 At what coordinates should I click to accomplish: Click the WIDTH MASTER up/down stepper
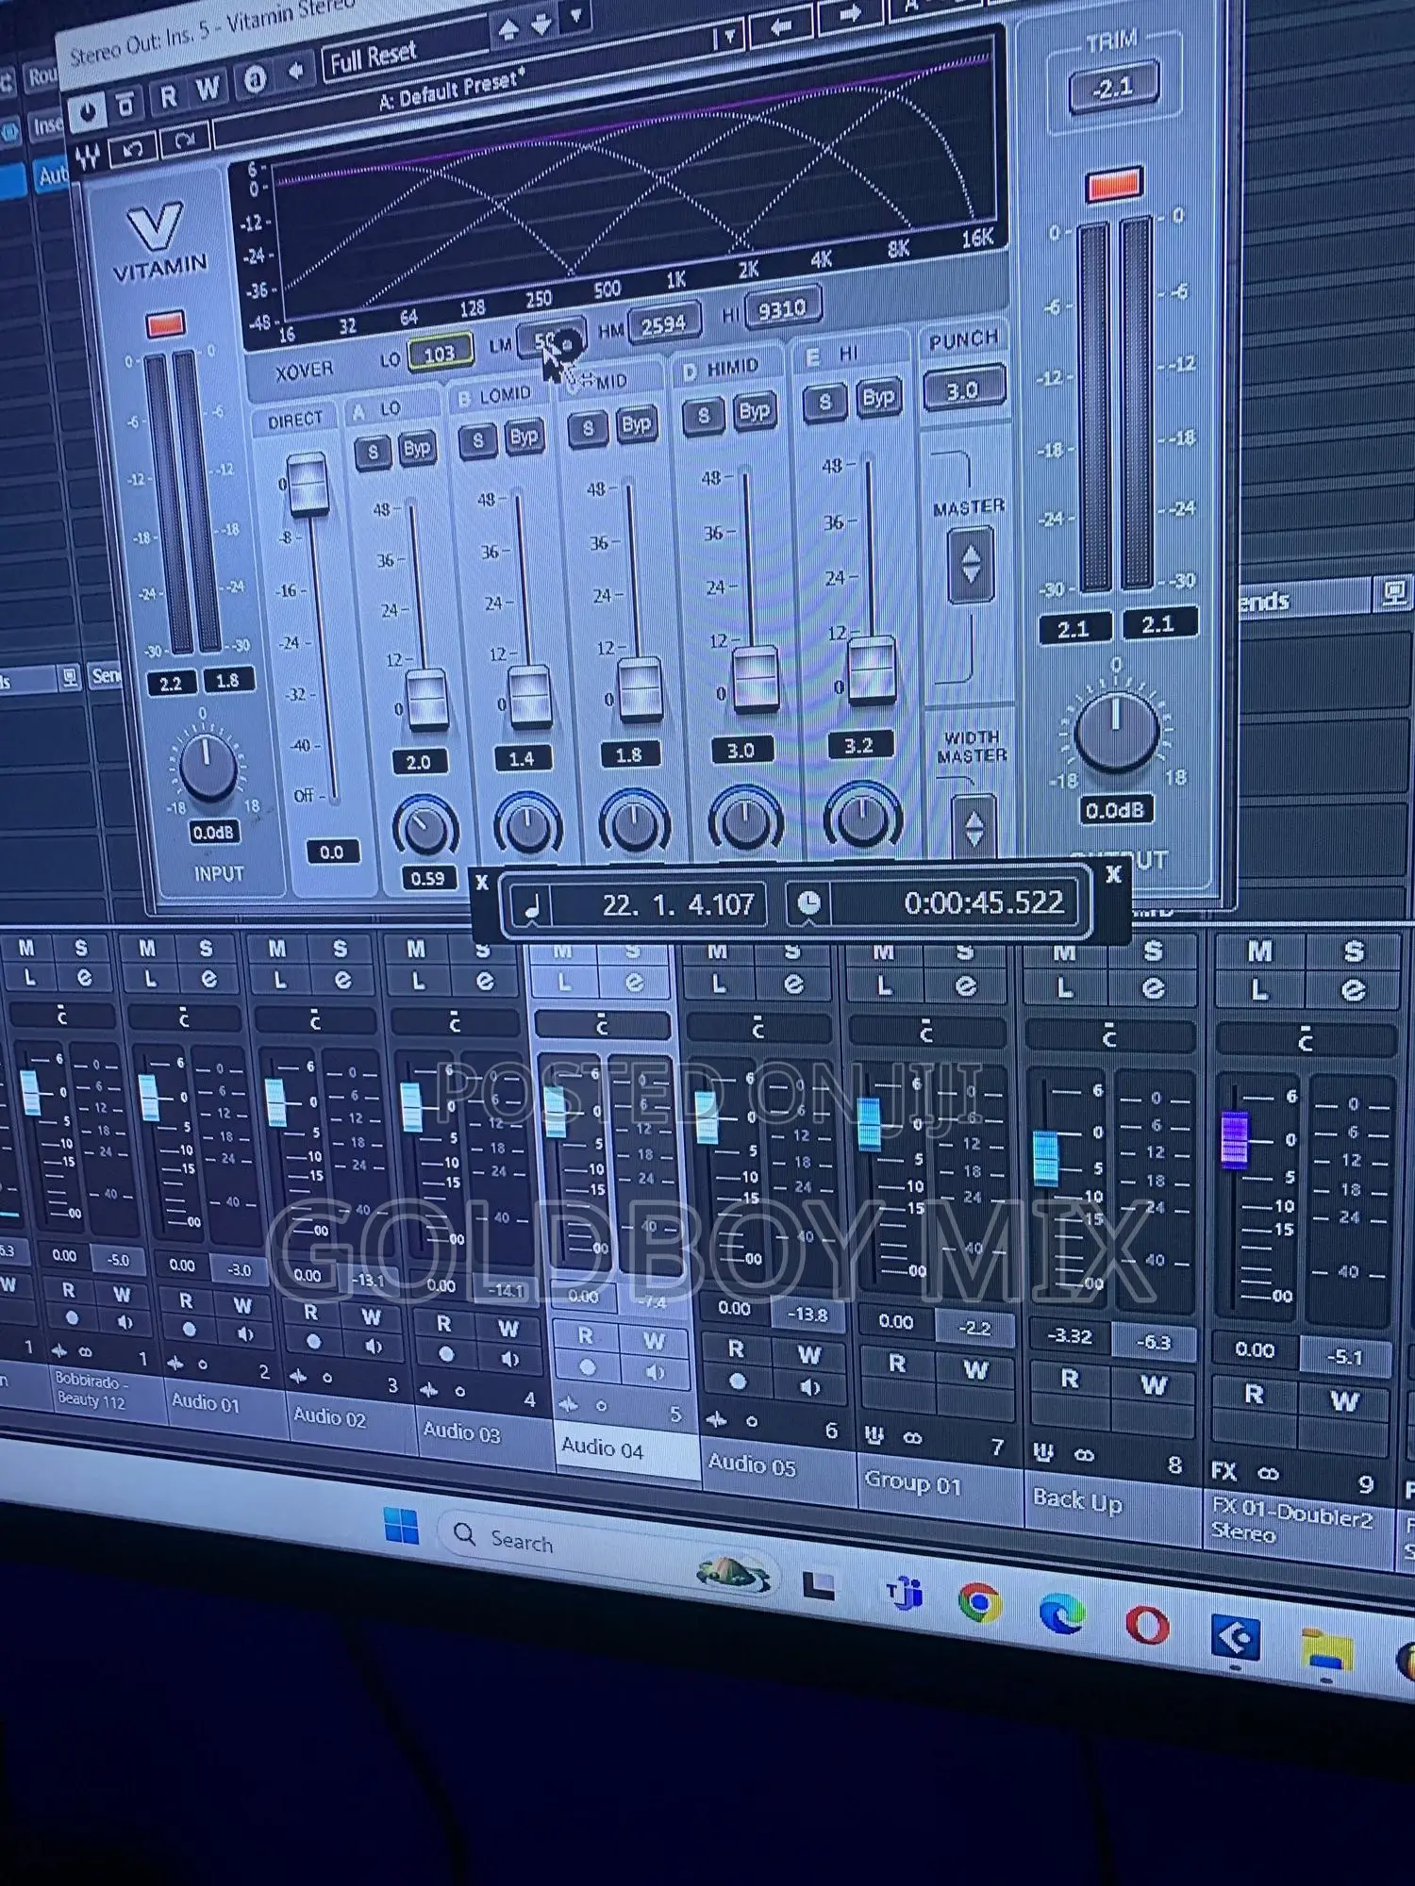(974, 826)
